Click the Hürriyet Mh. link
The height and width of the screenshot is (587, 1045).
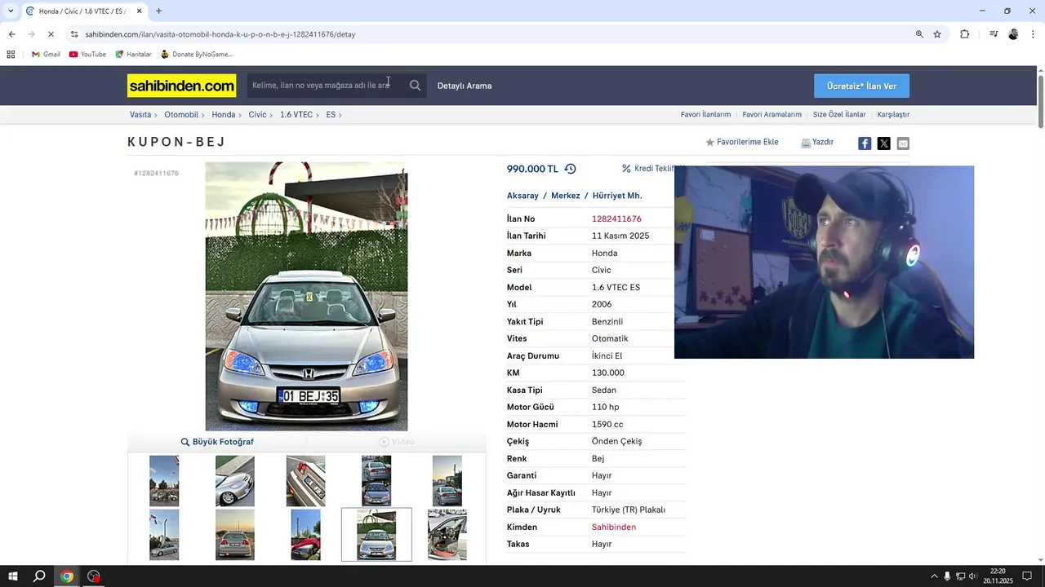click(617, 196)
